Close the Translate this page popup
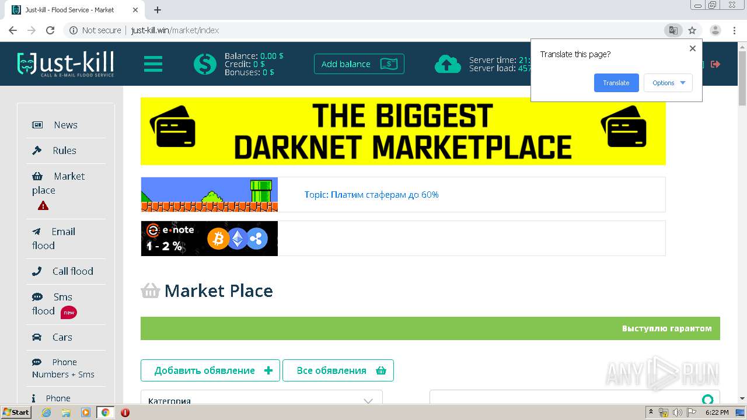747x420 pixels. (x=693, y=48)
